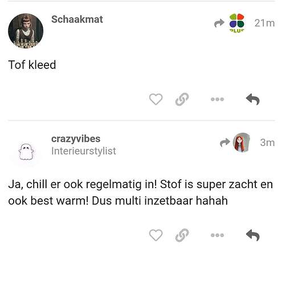Open the Schaakmat username link

point(77,19)
